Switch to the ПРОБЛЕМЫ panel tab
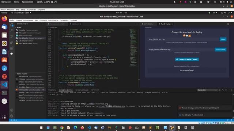 coord(52,90)
